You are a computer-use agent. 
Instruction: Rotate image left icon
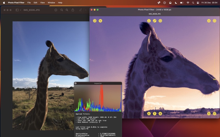pos(209,113)
